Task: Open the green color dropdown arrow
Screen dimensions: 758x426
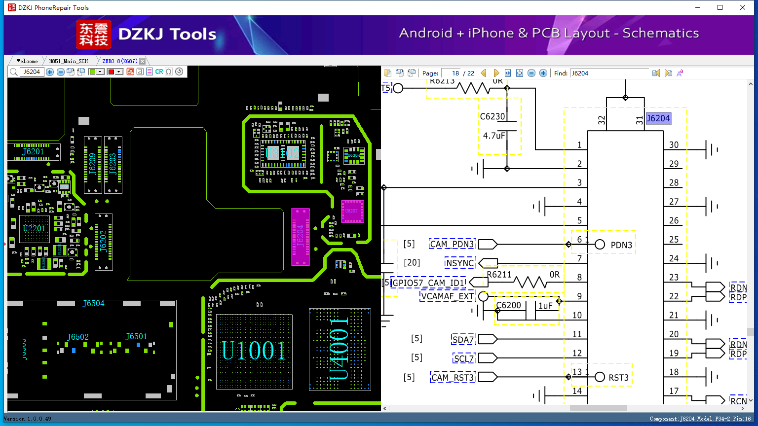Action: [100, 72]
